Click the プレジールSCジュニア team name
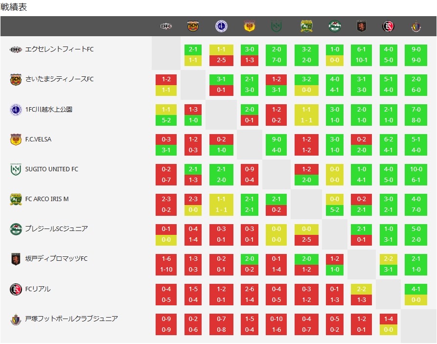Image resolution: width=437 pixels, height=344 pixels. (56, 229)
